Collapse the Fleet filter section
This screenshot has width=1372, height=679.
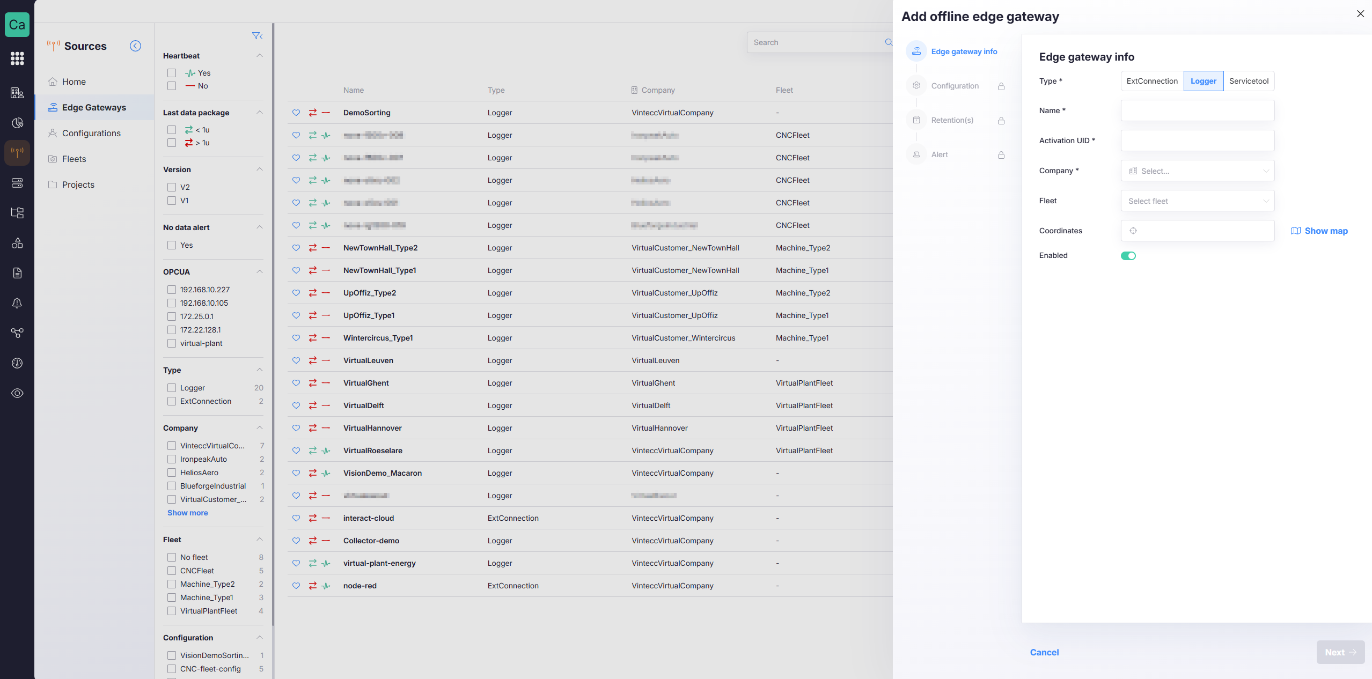[260, 540]
